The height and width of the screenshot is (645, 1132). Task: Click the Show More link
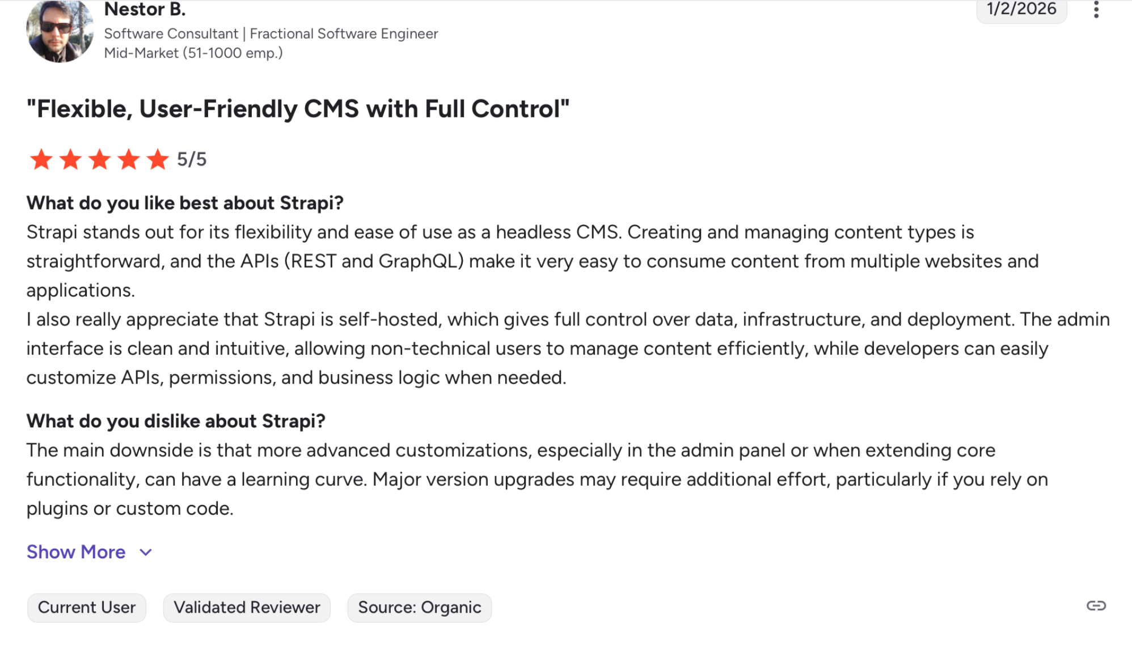tap(76, 552)
